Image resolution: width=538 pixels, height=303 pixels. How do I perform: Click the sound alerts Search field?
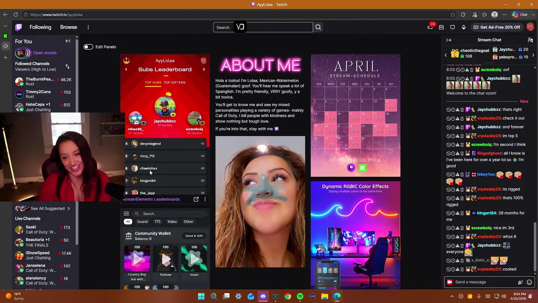click(170, 214)
